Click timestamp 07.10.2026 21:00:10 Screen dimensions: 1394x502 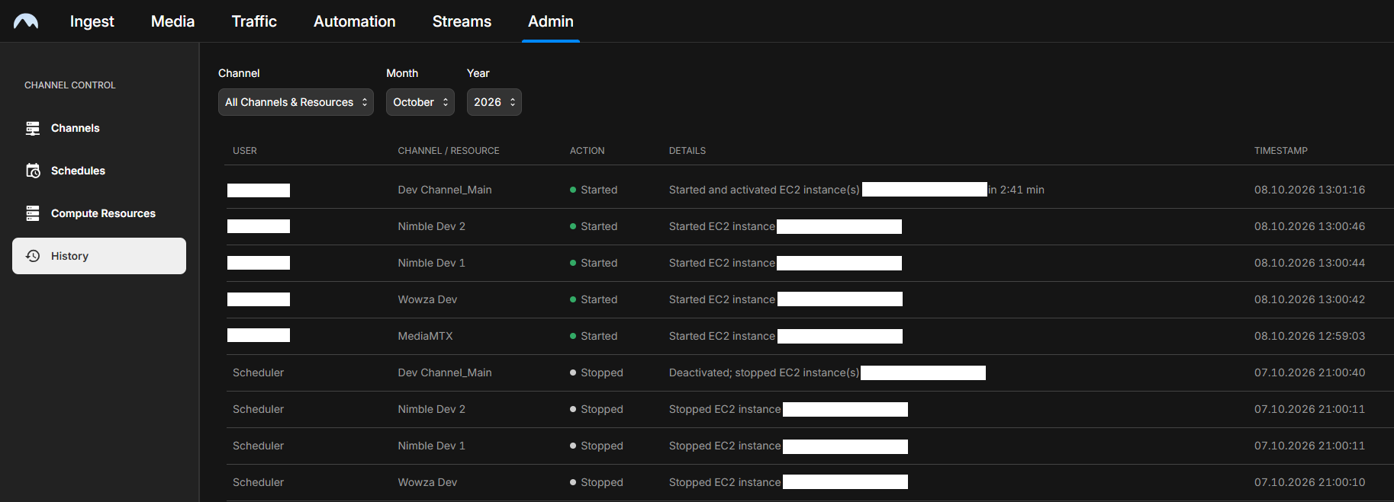[1310, 482]
